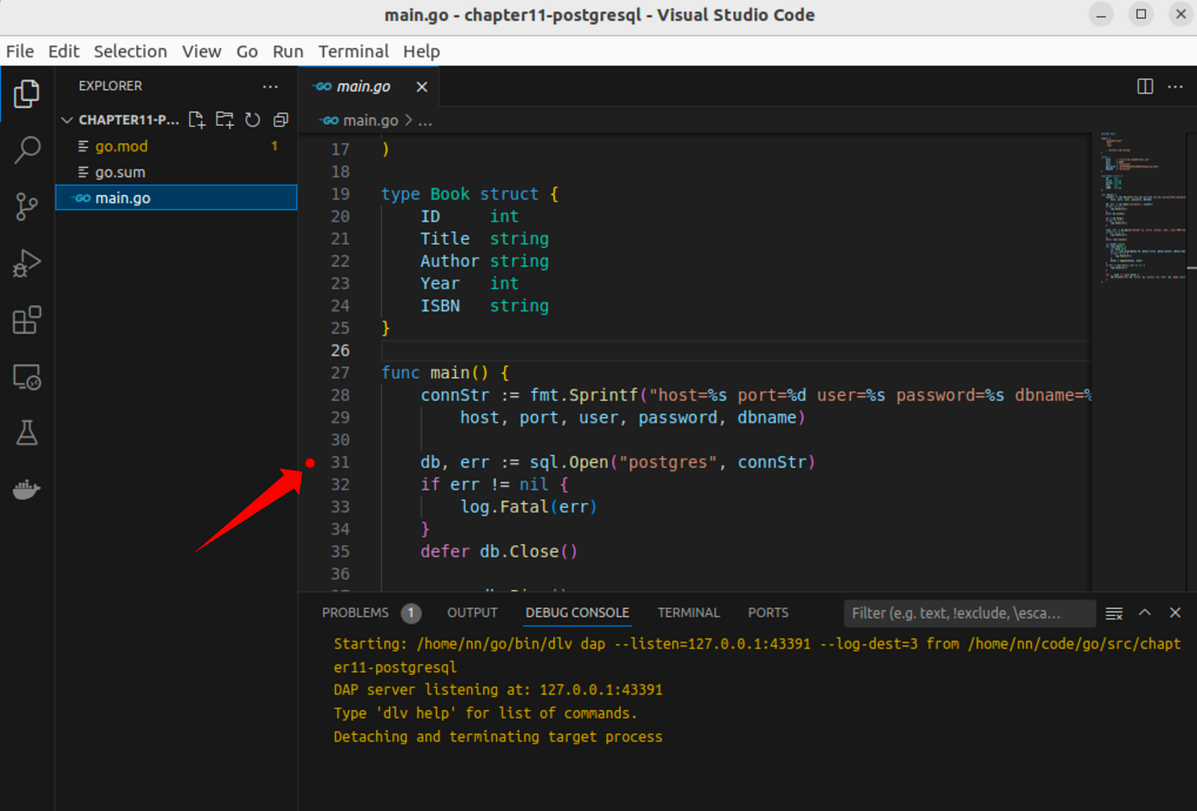The image size is (1197, 811).
Task: Open the Docker extension view
Action: pyautogui.click(x=27, y=488)
